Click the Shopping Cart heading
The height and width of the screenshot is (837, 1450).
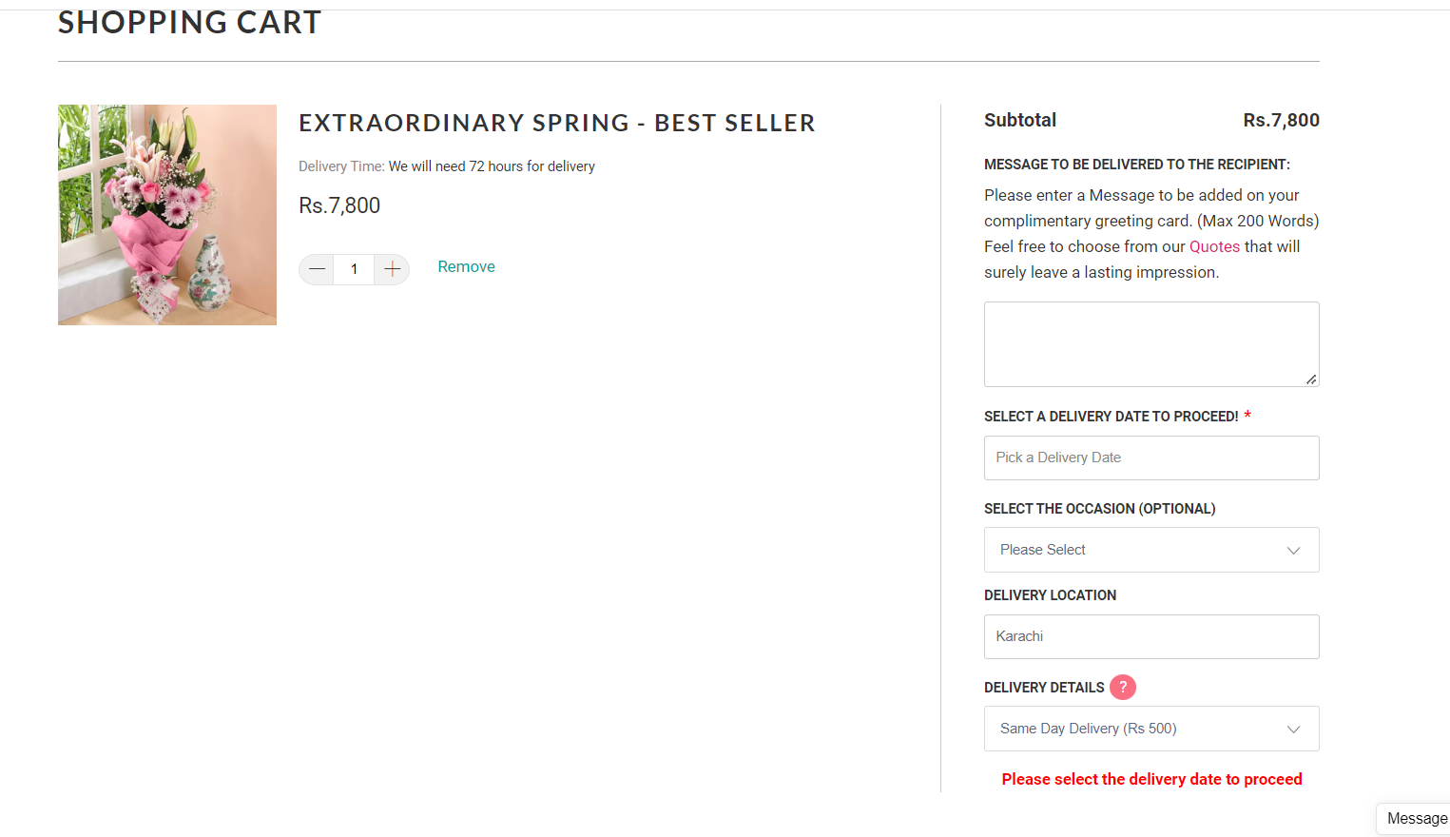189,23
